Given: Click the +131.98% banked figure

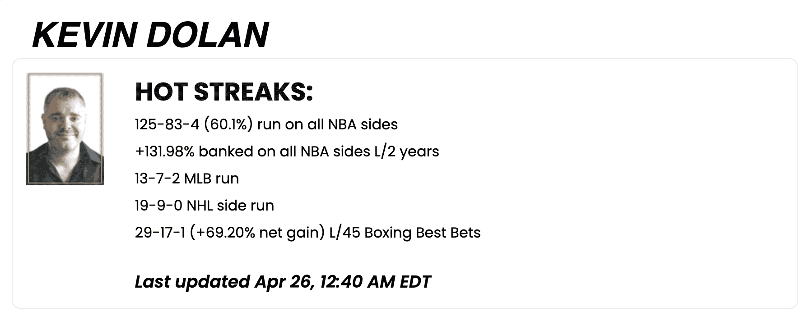Looking at the screenshot, I should pyautogui.click(x=165, y=151).
